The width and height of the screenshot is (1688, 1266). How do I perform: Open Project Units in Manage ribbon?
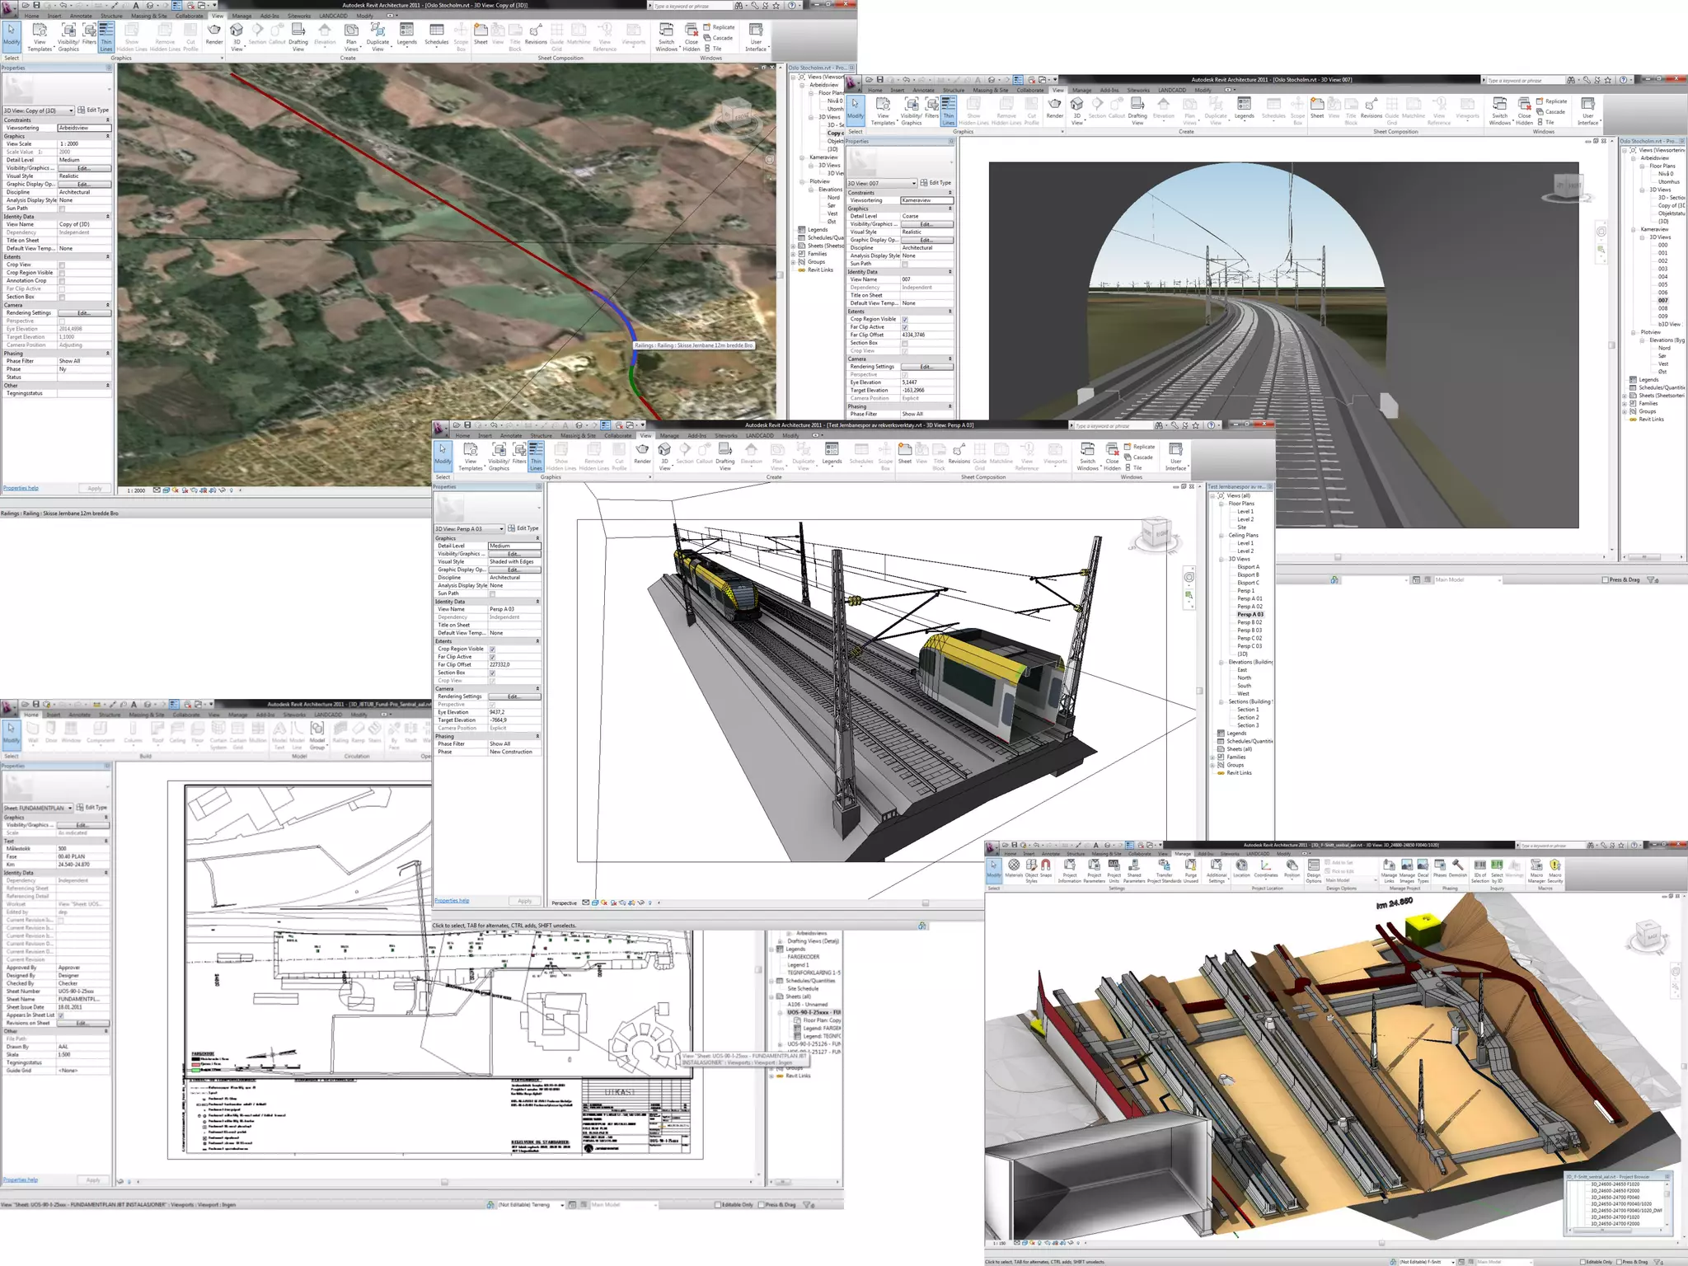pyautogui.click(x=1114, y=871)
